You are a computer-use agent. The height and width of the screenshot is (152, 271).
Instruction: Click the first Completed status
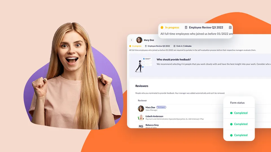coord(239,113)
